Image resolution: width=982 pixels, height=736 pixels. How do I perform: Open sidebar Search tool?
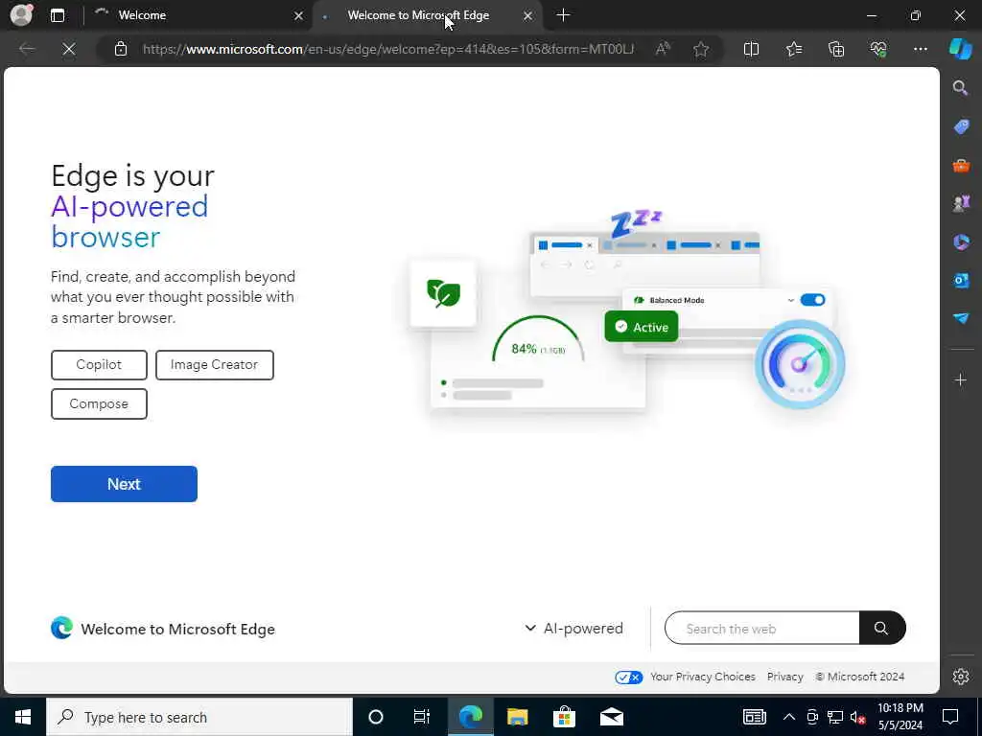click(x=961, y=87)
